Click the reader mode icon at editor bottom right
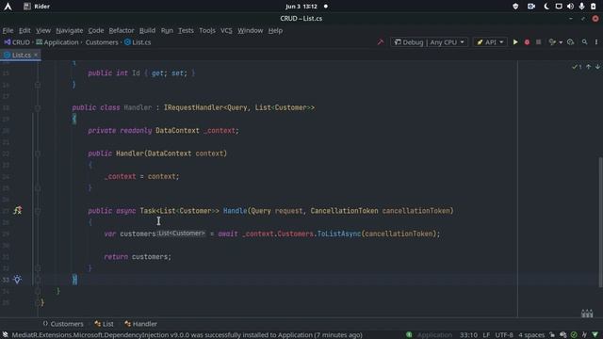Viewport: 603px width, 339px height. (x=587, y=314)
